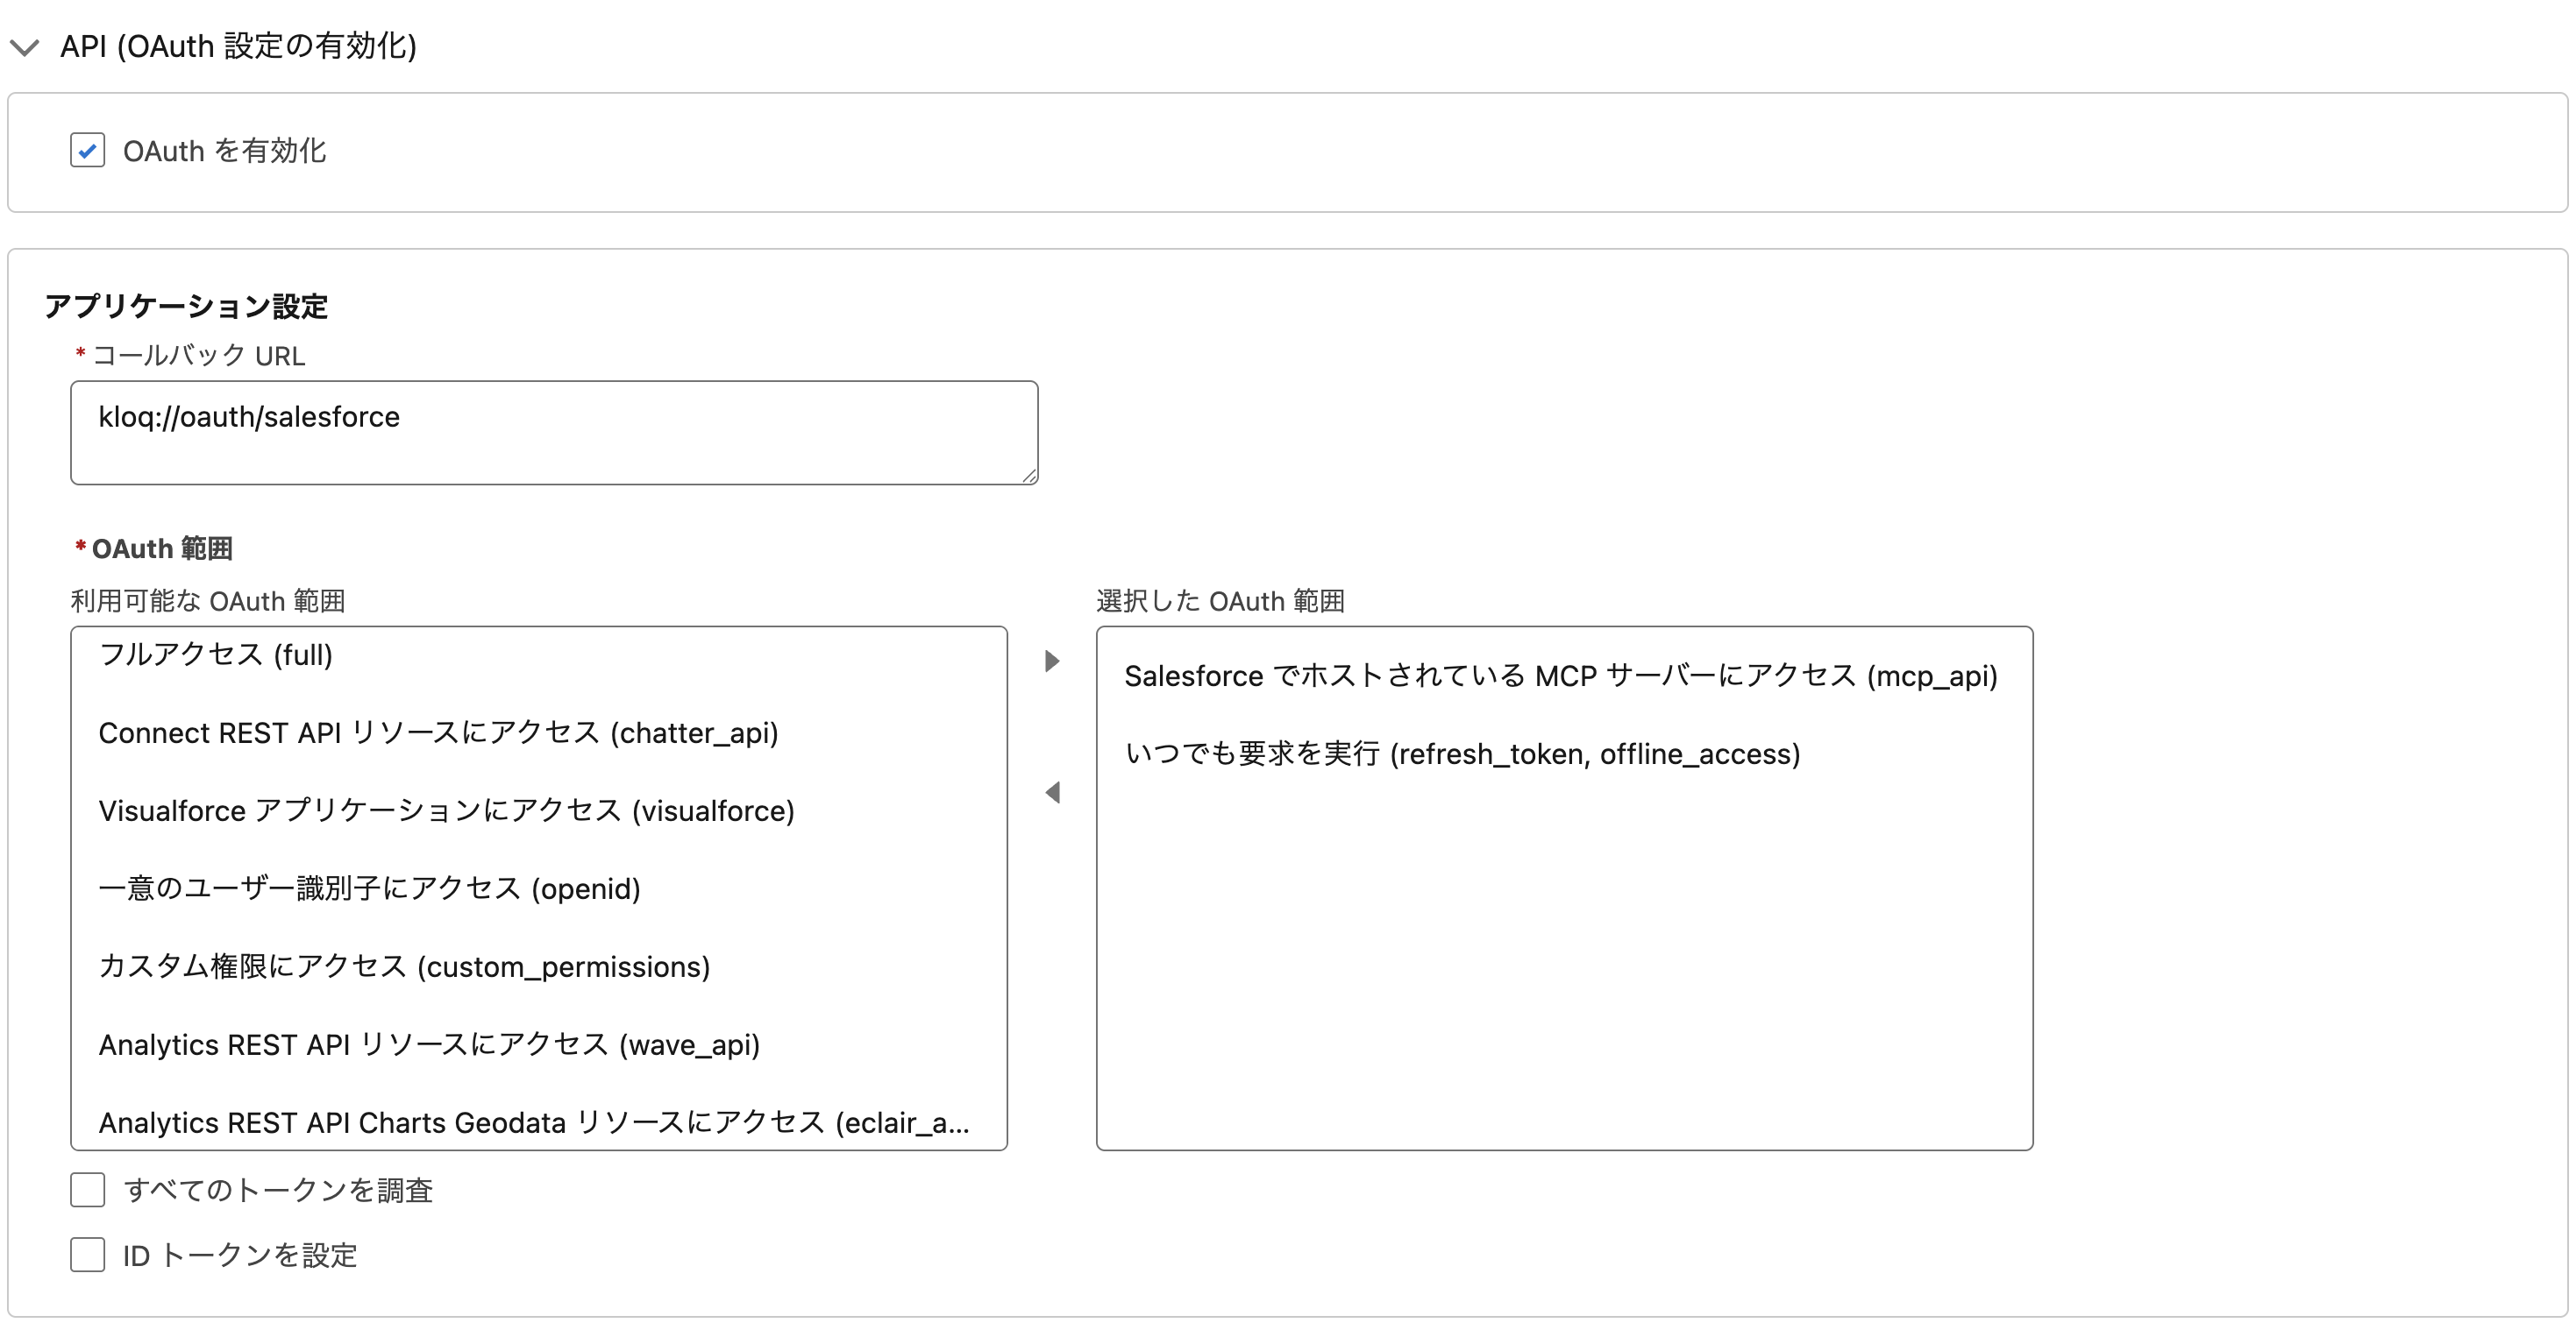Click inside the コールバック URL text field
Viewport: 2576px width, 1330px height.
[554, 433]
